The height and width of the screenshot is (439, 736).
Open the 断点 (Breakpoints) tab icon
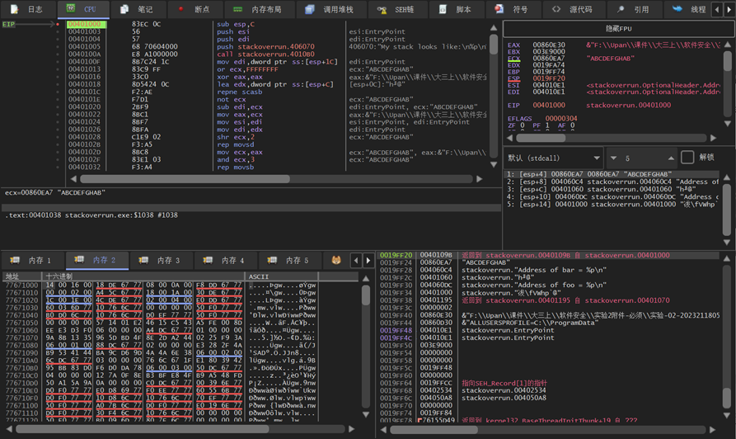point(181,9)
